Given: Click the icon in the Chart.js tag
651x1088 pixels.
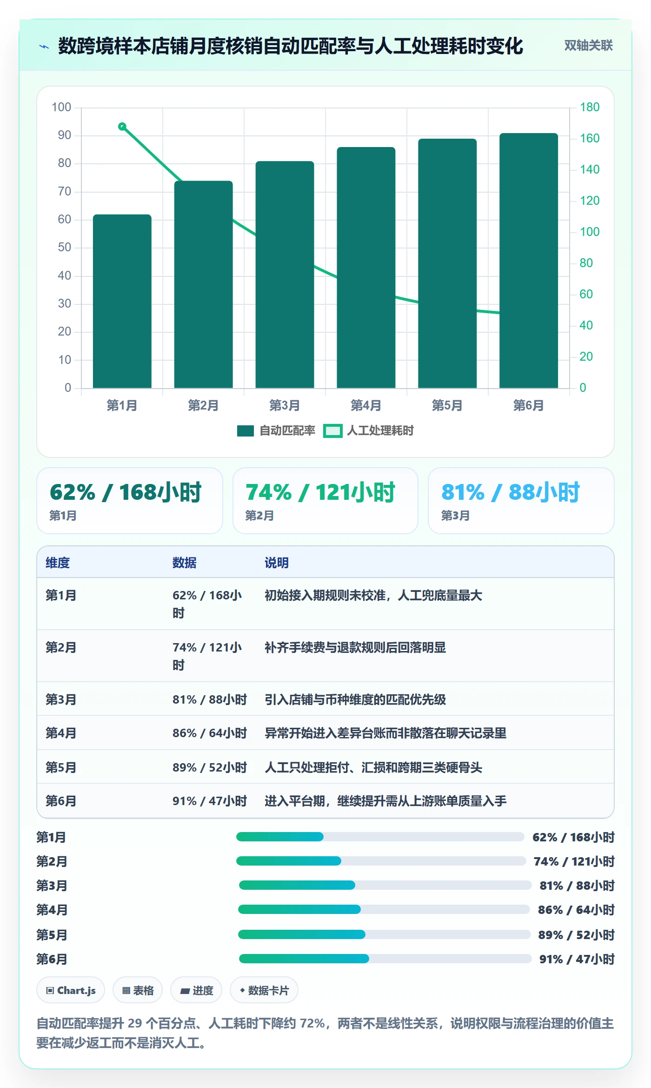Looking at the screenshot, I should pyautogui.click(x=50, y=990).
